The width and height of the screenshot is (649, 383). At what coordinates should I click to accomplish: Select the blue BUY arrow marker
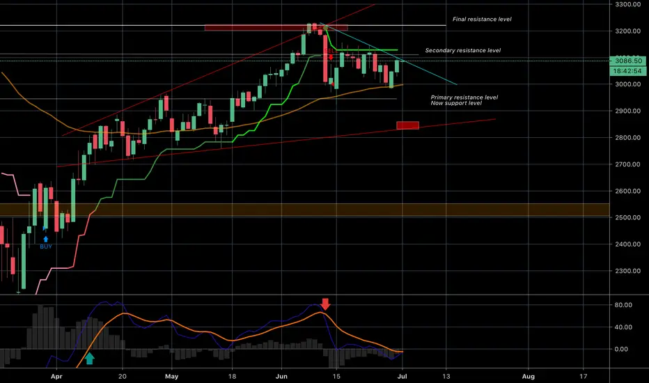[45, 240]
